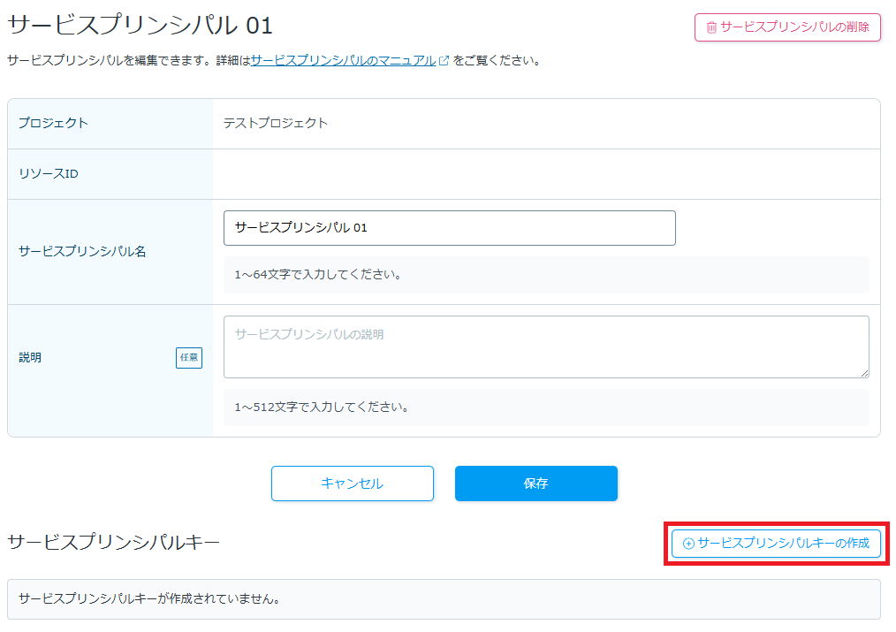Click into the 説明 textarea

coord(545,346)
